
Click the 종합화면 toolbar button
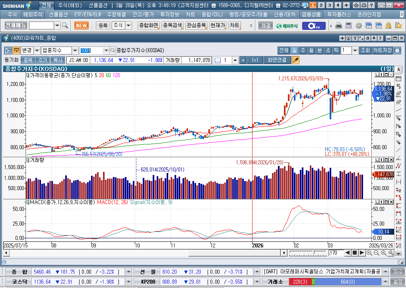coord(149,25)
